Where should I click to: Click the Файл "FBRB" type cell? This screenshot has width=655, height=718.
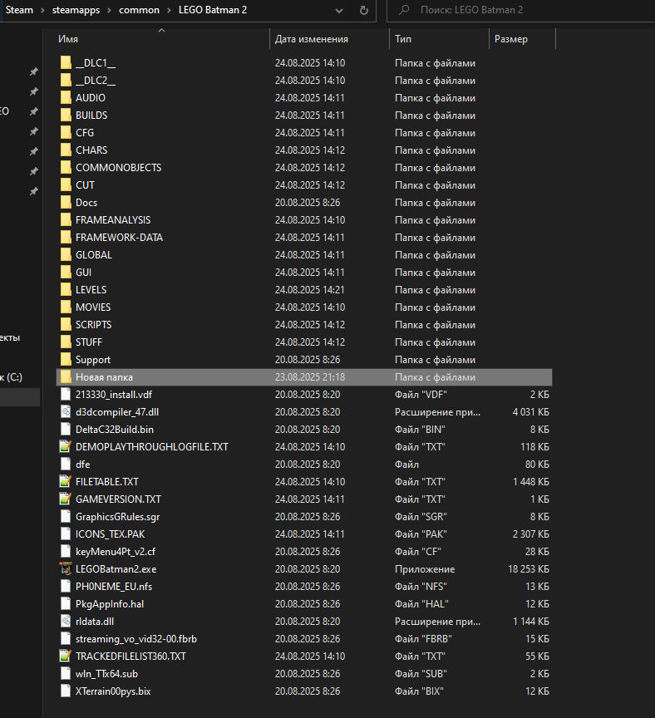pyautogui.click(x=423, y=639)
